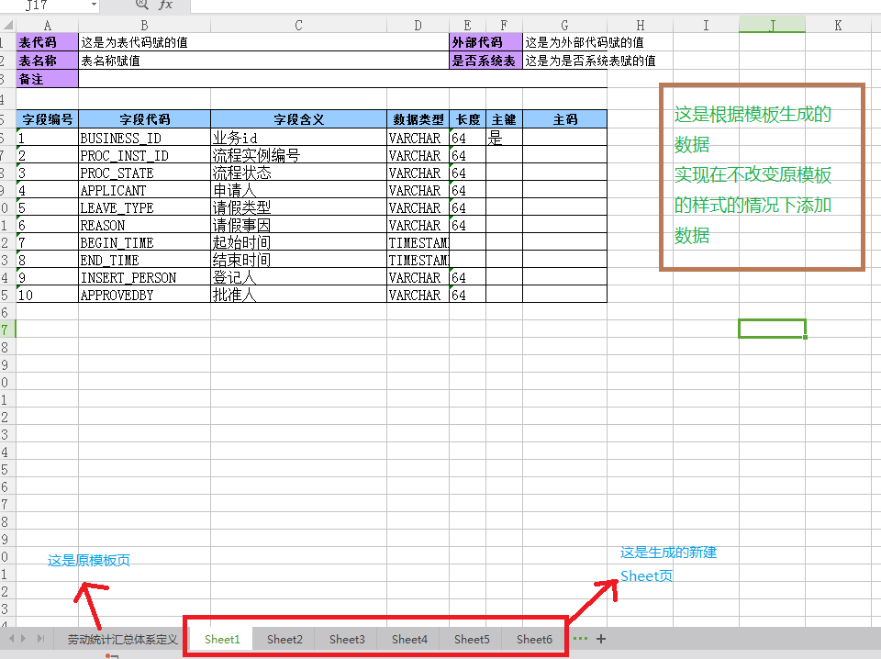Select the 业务id cell
Screen dimensions: 881x659
(x=298, y=138)
